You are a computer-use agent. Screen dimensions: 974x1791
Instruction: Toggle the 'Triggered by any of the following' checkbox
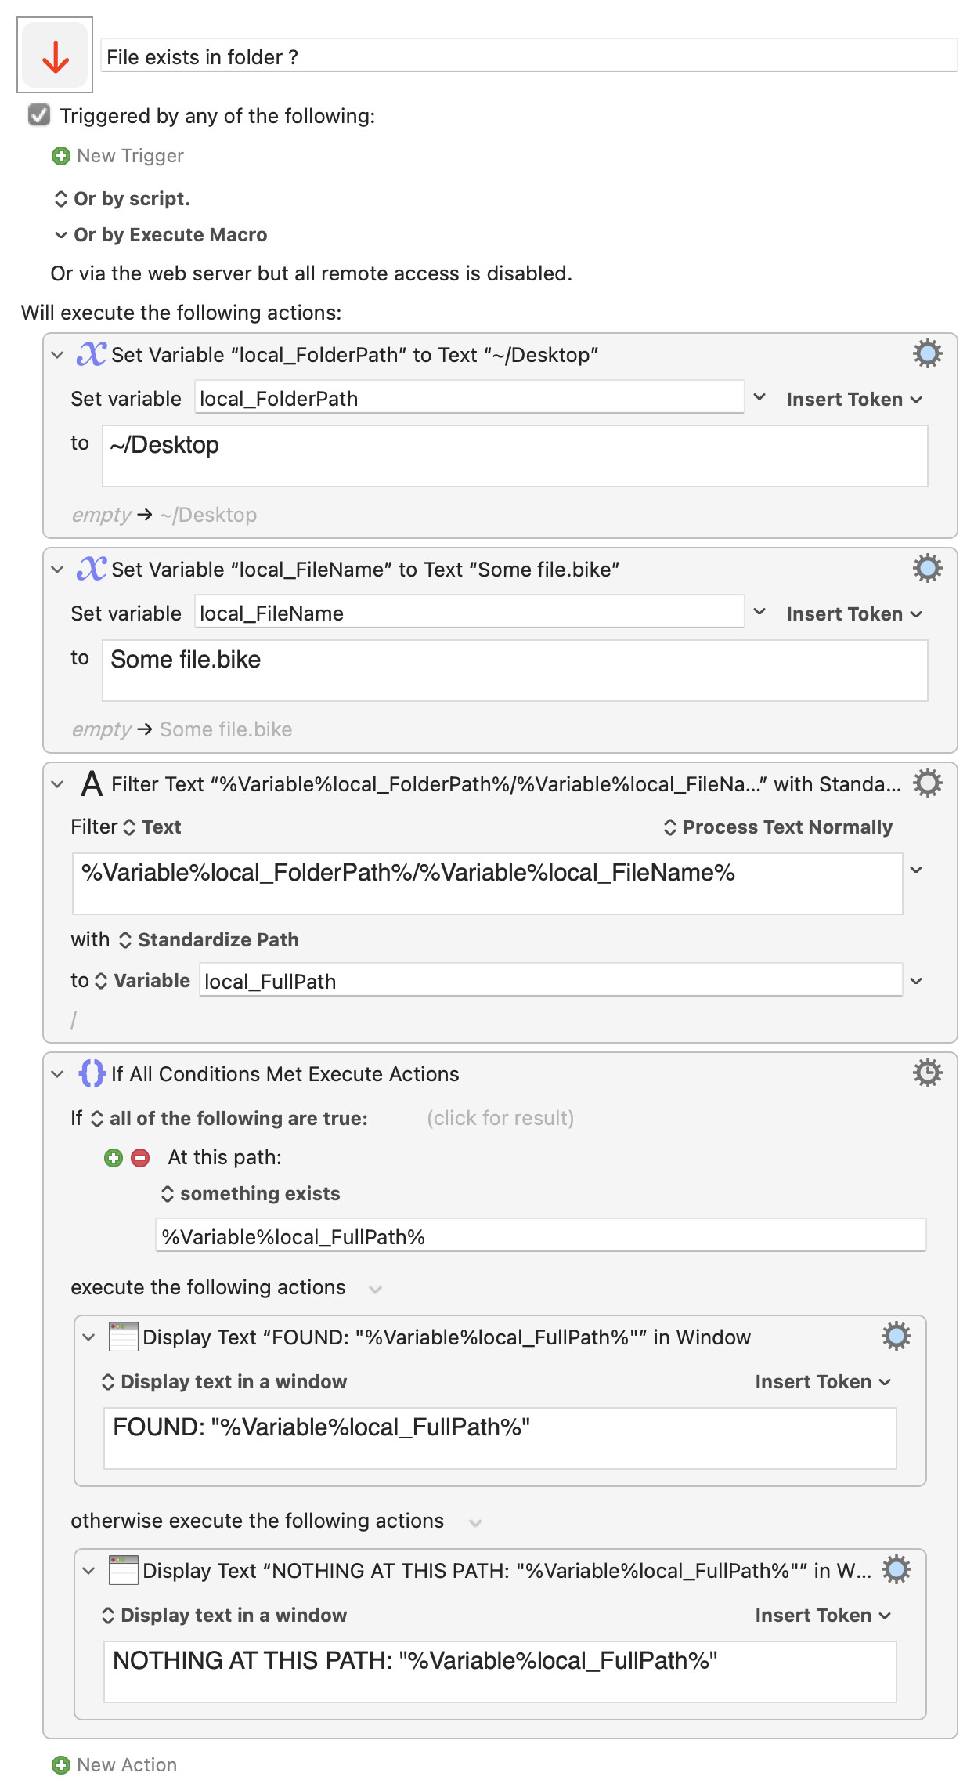39,115
